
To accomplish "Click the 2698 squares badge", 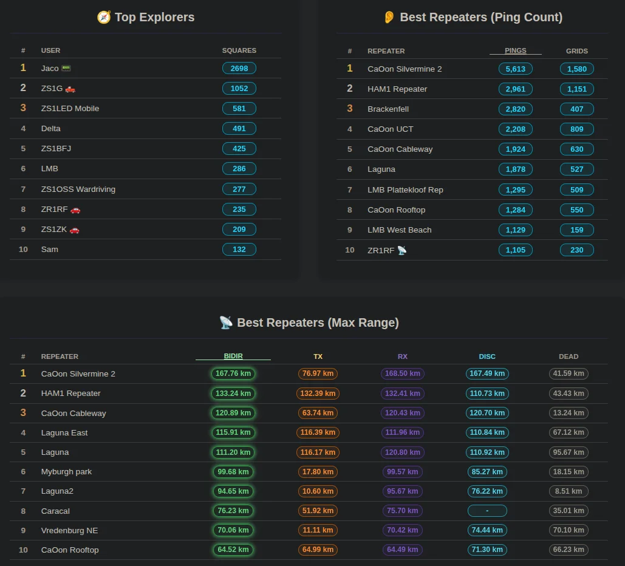I will pyautogui.click(x=239, y=68).
